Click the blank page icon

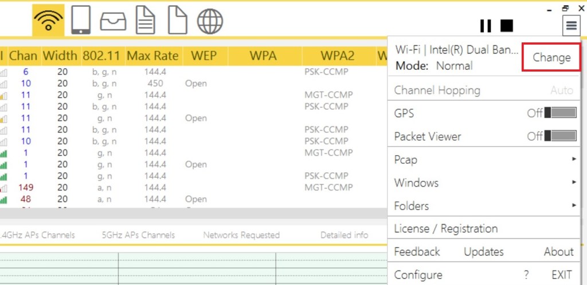tap(177, 21)
